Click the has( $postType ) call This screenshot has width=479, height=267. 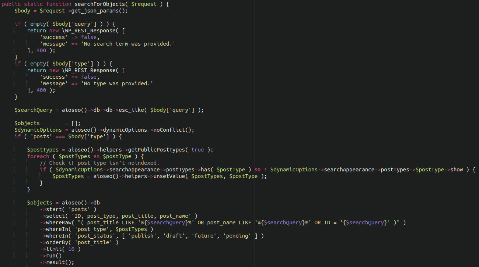click(226, 170)
